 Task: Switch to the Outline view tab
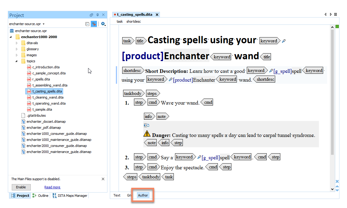pyautogui.click(x=40, y=196)
